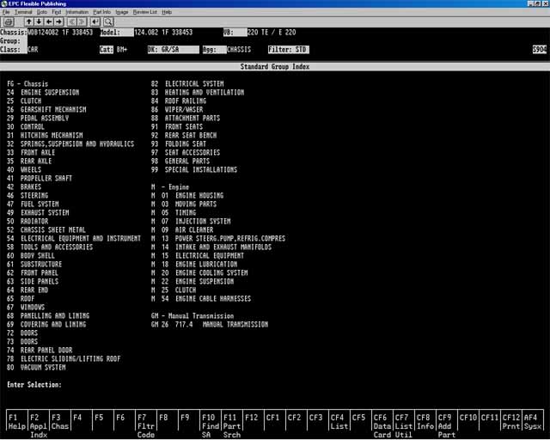Click the F3 Chas function key
Viewport: 550px width, 440px height.
59,422
